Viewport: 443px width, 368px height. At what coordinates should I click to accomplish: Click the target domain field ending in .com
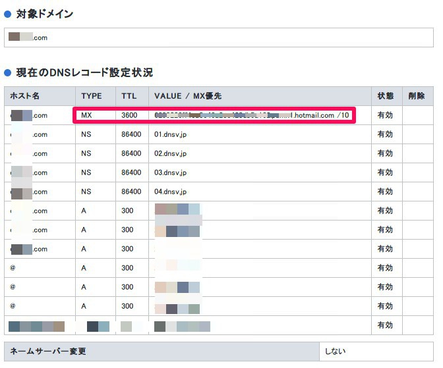pyautogui.click(x=218, y=38)
